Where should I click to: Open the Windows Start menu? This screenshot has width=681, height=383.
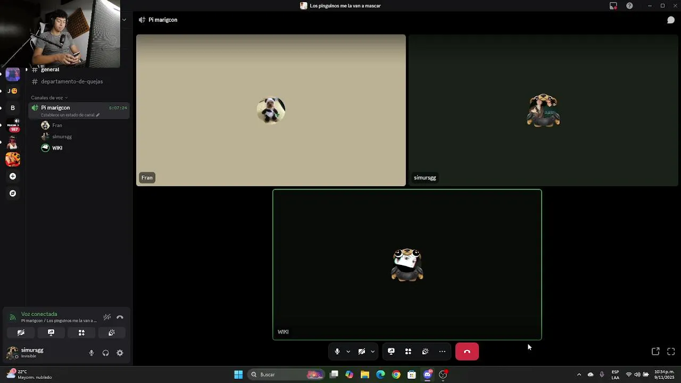[238, 374]
